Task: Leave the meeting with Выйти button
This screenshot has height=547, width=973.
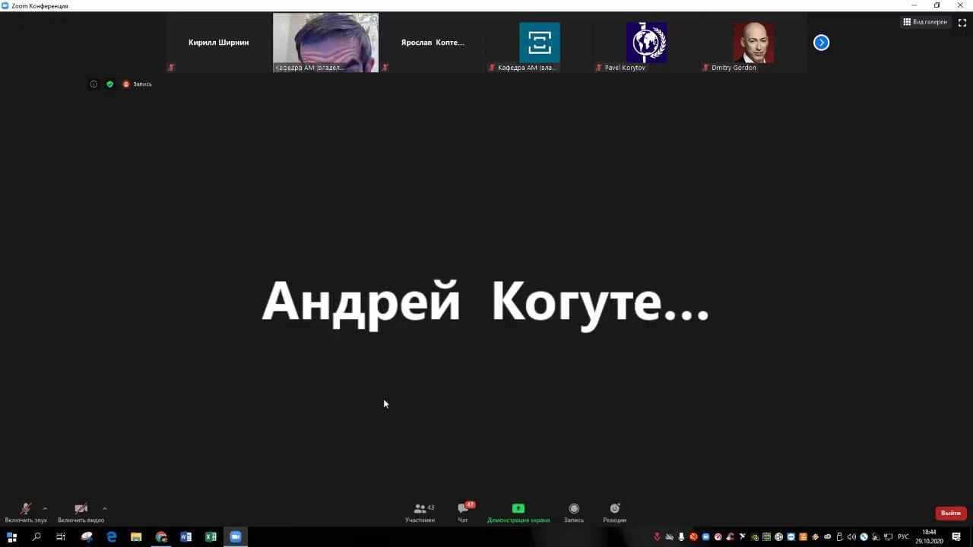Action: tap(951, 513)
